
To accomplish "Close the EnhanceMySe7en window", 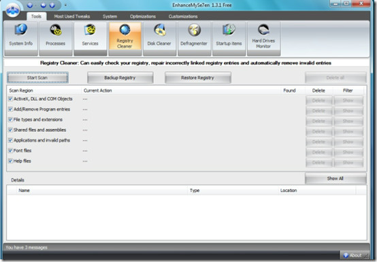I will 361,3.
